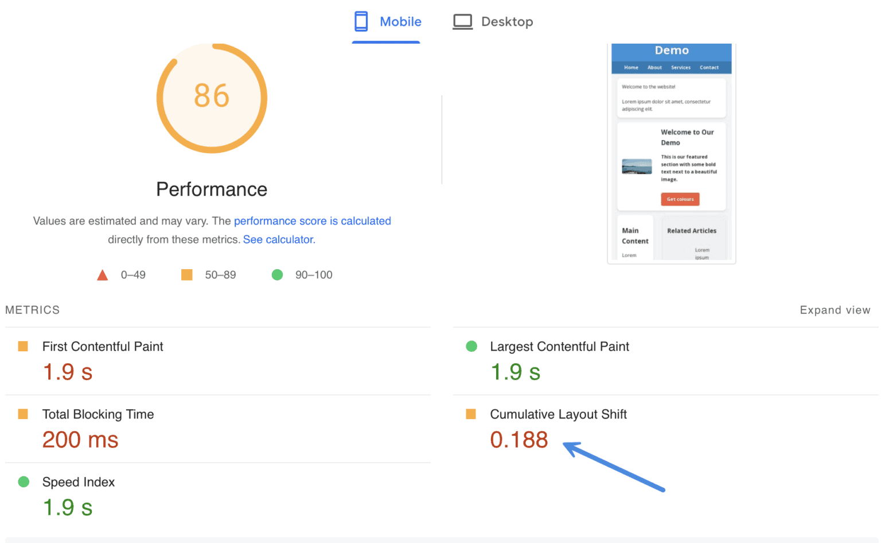Click the orange square 50–89 legend icon
Screen dimensions: 881x543
(x=186, y=275)
